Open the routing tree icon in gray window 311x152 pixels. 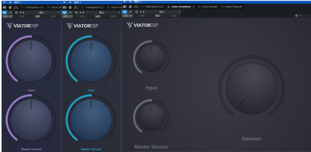[136, 7]
